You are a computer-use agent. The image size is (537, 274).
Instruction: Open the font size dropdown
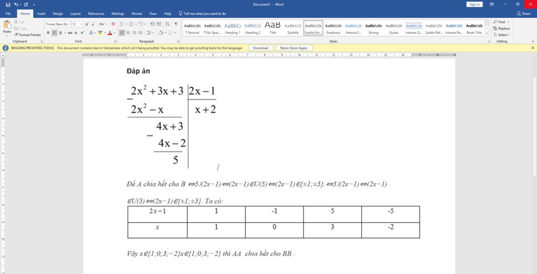point(81,24)
